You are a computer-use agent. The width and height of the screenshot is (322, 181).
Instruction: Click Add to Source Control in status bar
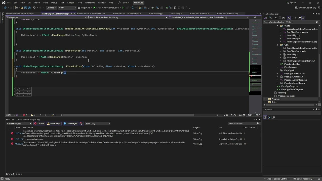[277, 179]
